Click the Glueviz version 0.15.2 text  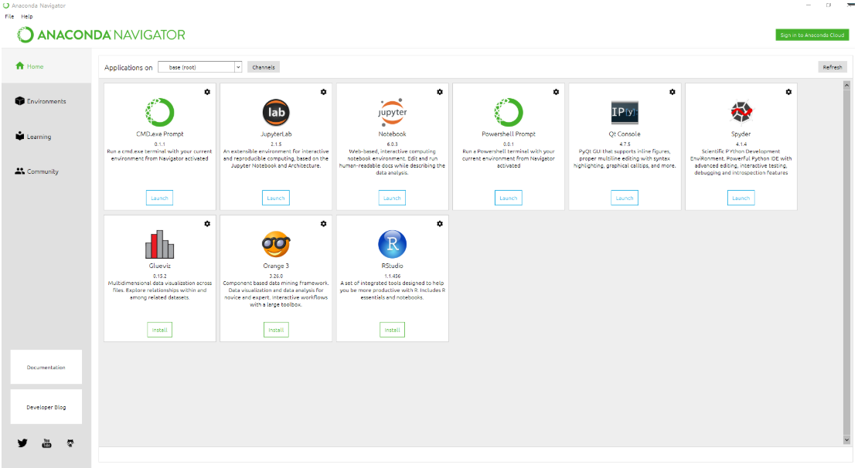[x=160, y=276]
